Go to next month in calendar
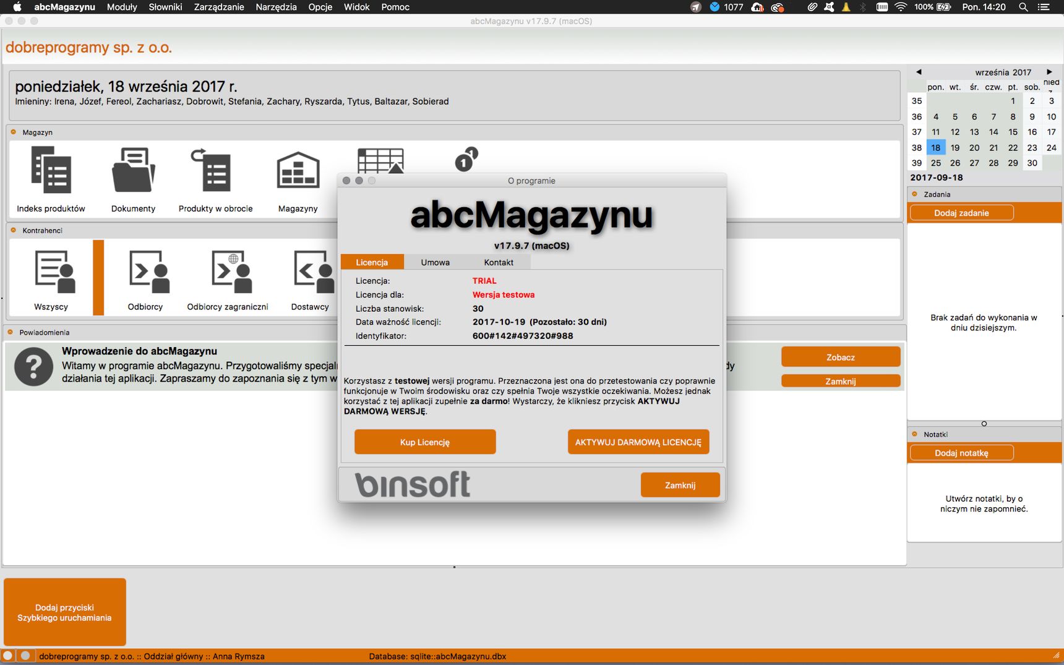The width and height of the screenshot is (1064, 665). [1049, 72]
